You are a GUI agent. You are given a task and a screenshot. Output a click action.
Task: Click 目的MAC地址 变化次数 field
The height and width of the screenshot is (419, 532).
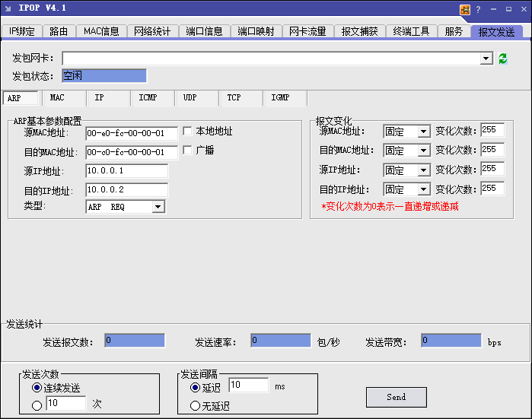pos(492,150)
